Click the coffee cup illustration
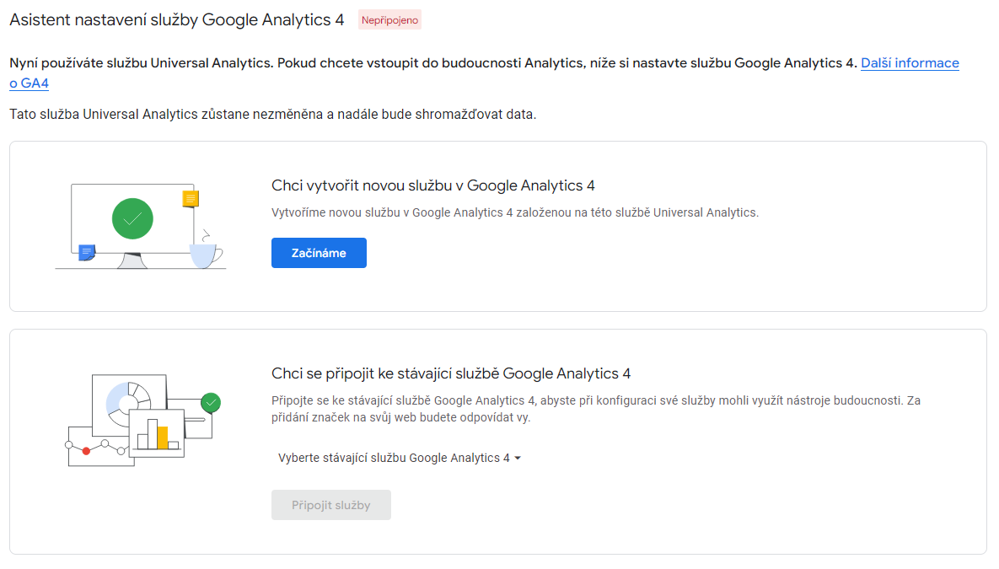 [x=205, y=253]
